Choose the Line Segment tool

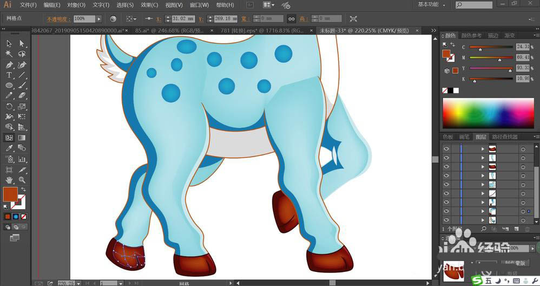[22, 75]
